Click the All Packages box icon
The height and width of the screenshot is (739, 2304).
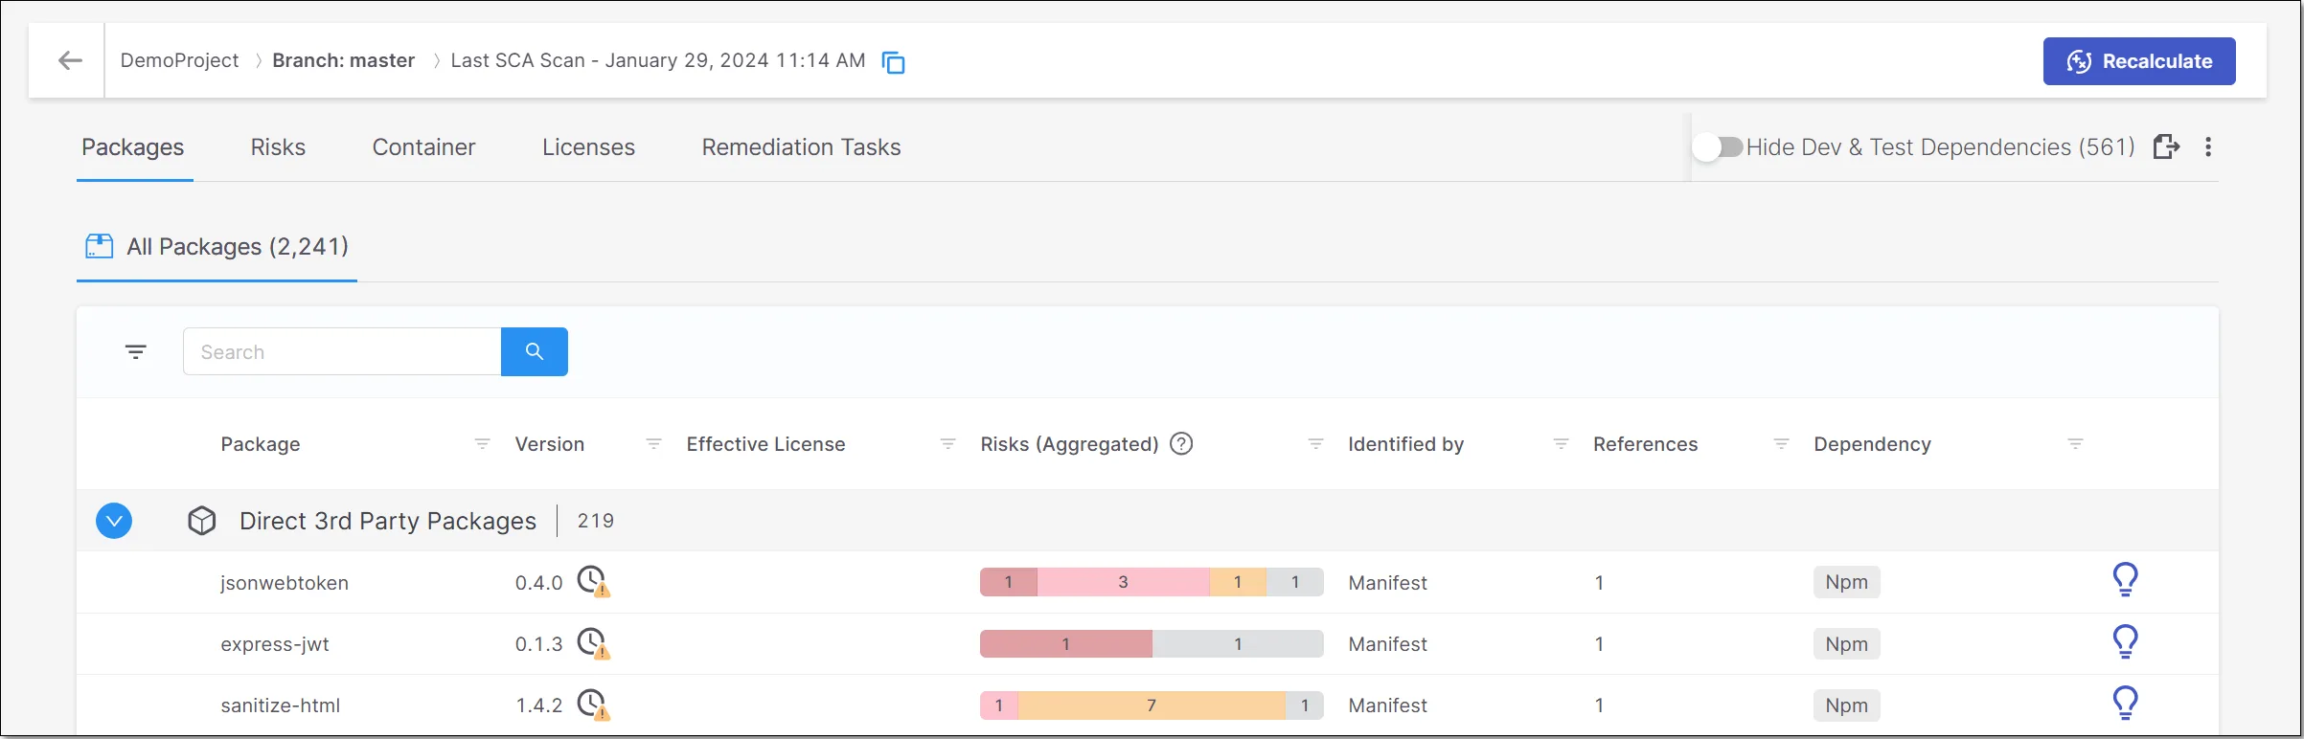point(100,246)
